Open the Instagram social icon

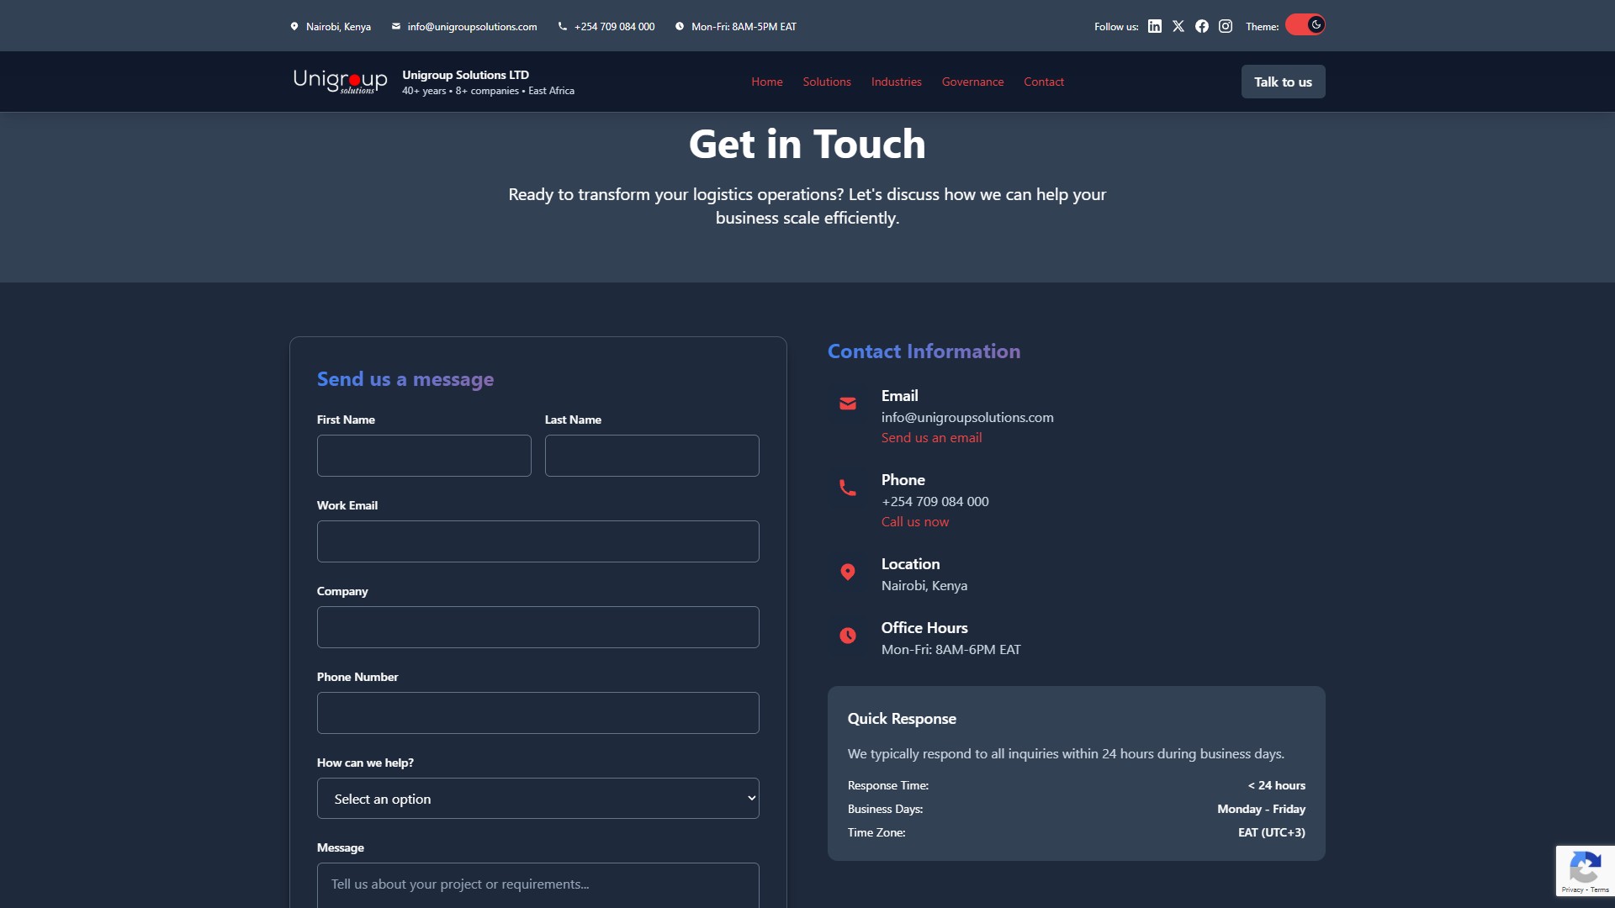click(x=1225, y=26)
